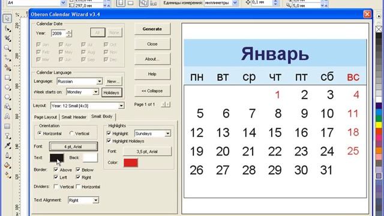Enable Vertical dividers checkbox

pyautogui.click(x=56, y=187)
